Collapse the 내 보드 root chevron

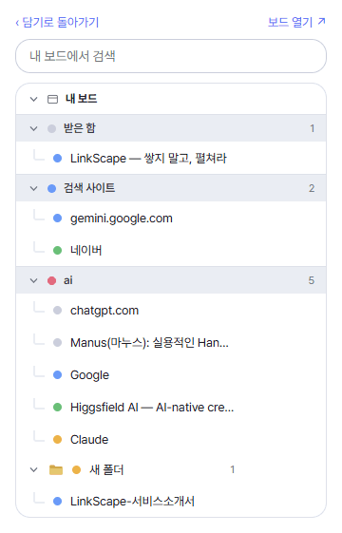(33, 99)
